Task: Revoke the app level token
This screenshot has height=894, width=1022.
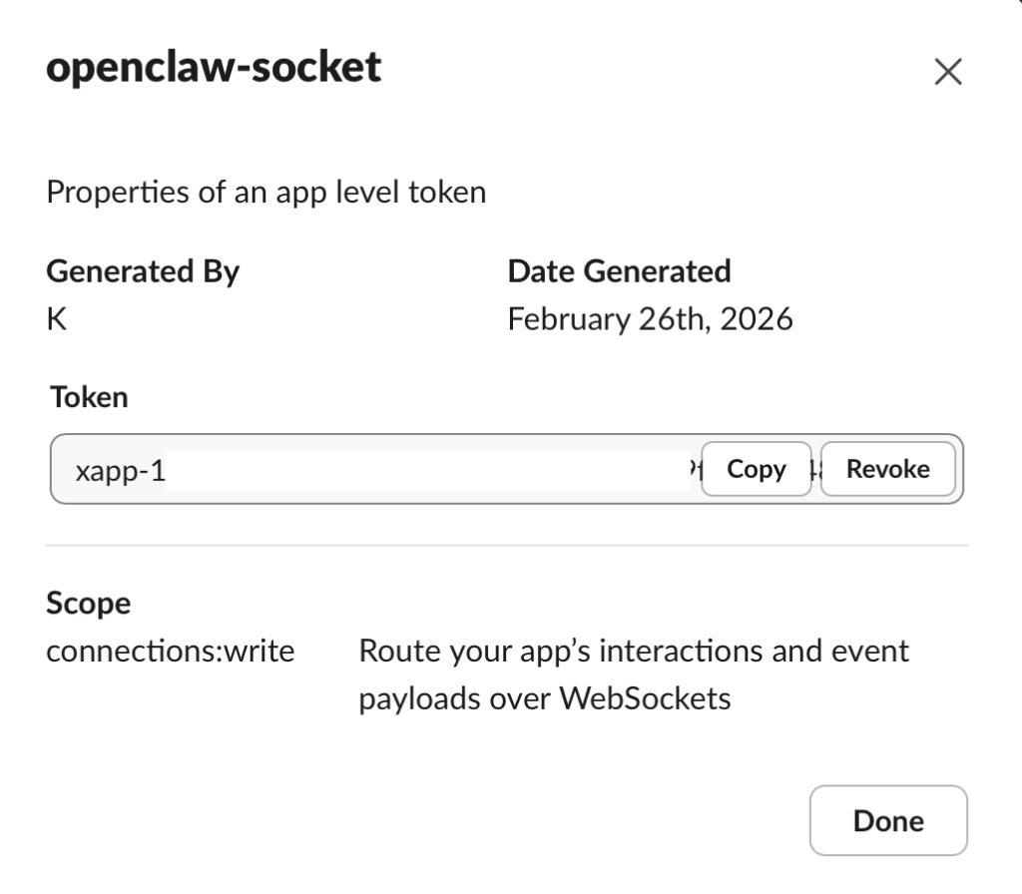Action: point(887,469)
